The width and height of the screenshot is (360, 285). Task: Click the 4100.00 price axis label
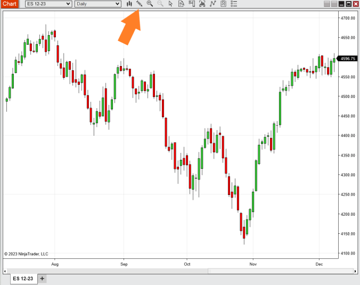(348, 254)
